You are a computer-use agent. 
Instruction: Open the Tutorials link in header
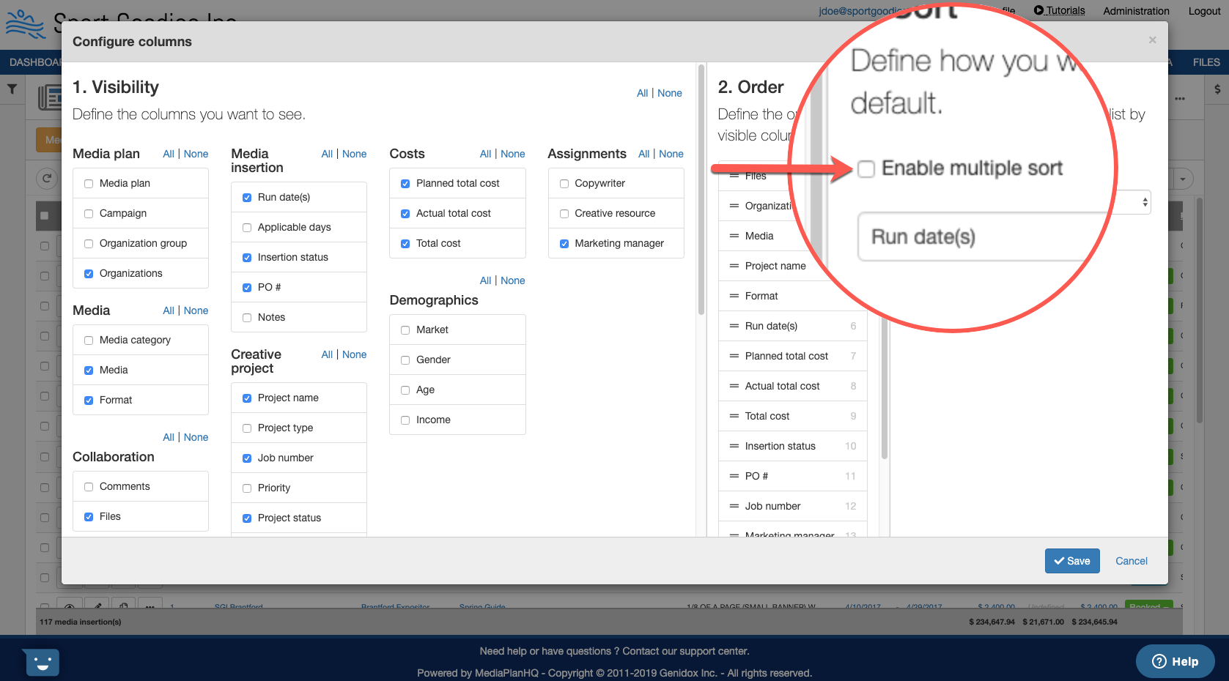point(1060,11)
